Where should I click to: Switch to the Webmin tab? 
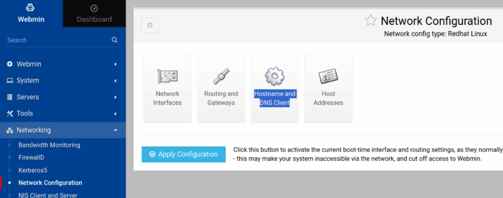click(31, 13)
